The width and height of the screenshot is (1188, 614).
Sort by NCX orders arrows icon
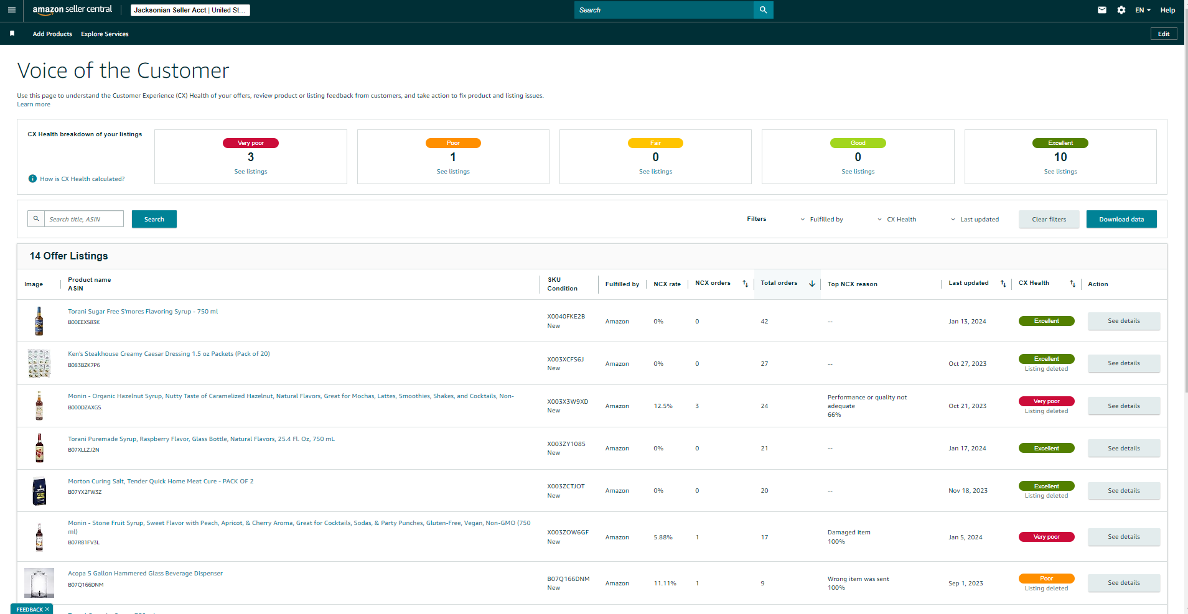(746, 284)
